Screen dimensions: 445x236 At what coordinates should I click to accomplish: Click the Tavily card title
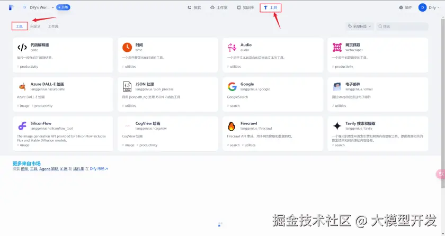[x=360, y=123]
